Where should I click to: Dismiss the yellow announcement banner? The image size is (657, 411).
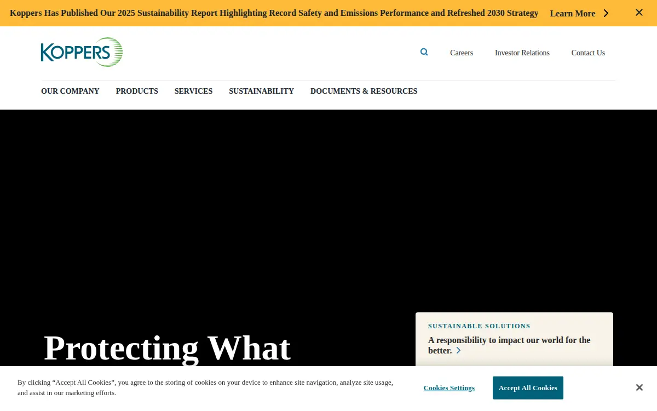tap(639, 12)
